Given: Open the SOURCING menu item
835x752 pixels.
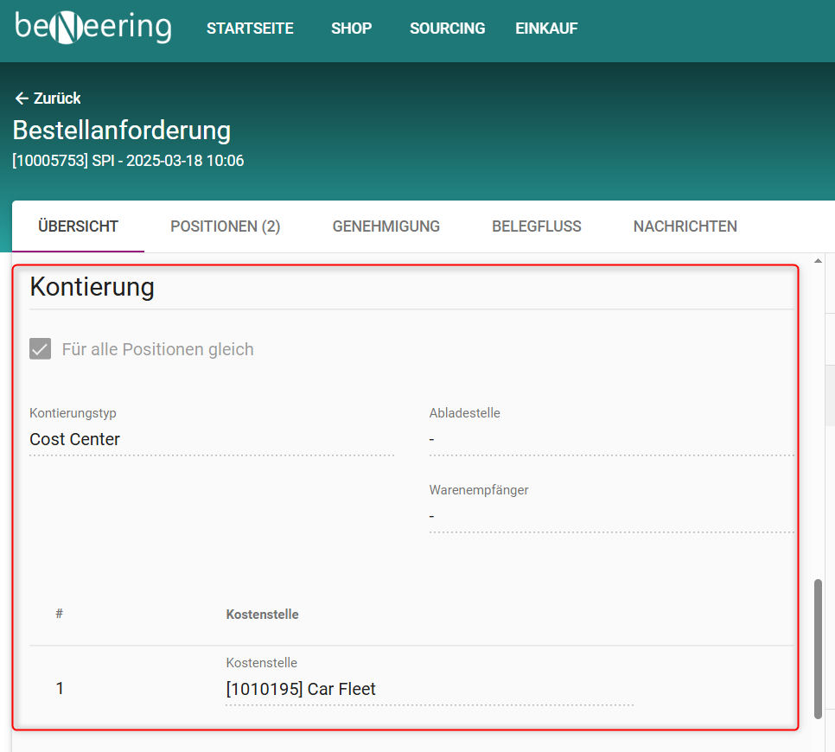Looking at the screenshot, I should pyautogui.click(x=447, y=29).
